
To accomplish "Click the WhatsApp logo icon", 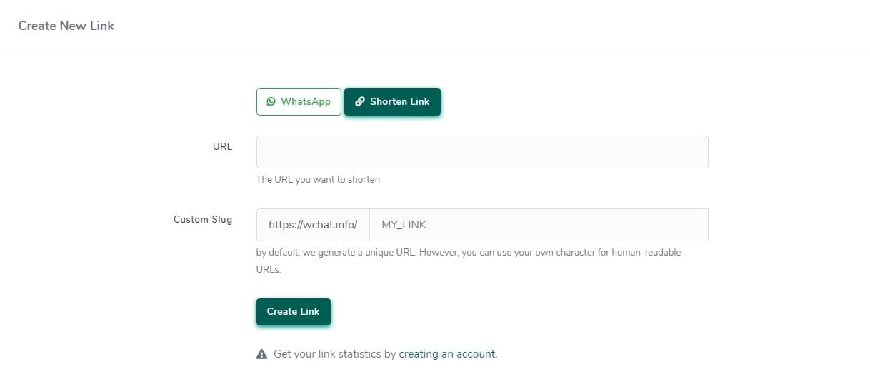I will pyautogui.click(x=271, y=101).
